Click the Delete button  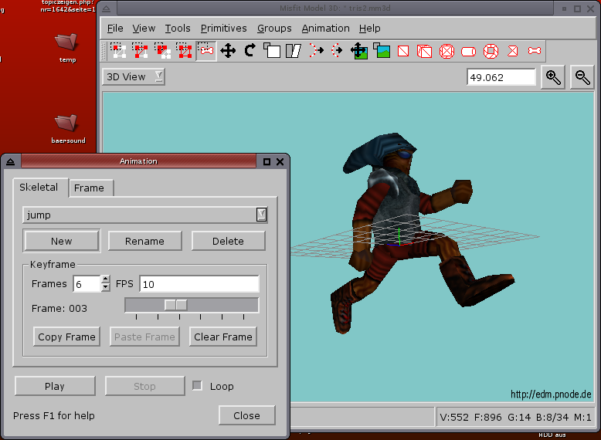(x=228, y=241)
